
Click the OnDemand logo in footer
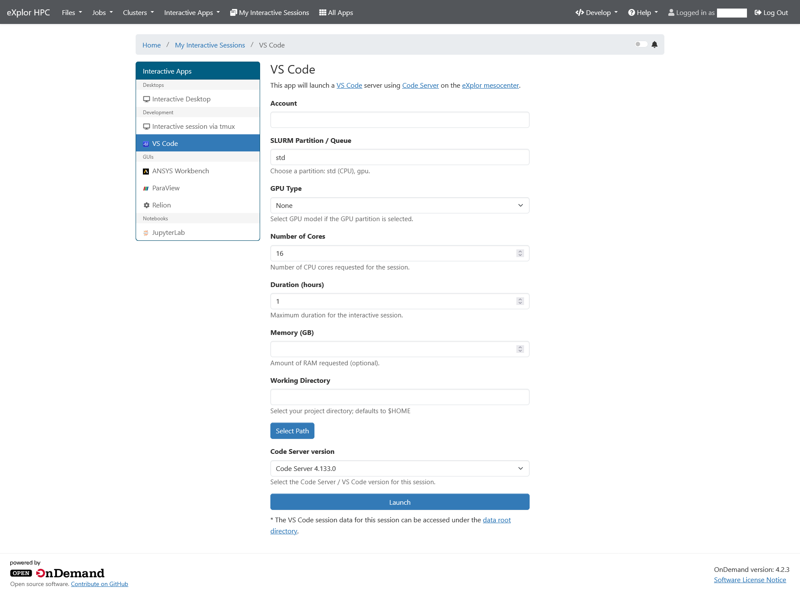click(x=57, y=573)
